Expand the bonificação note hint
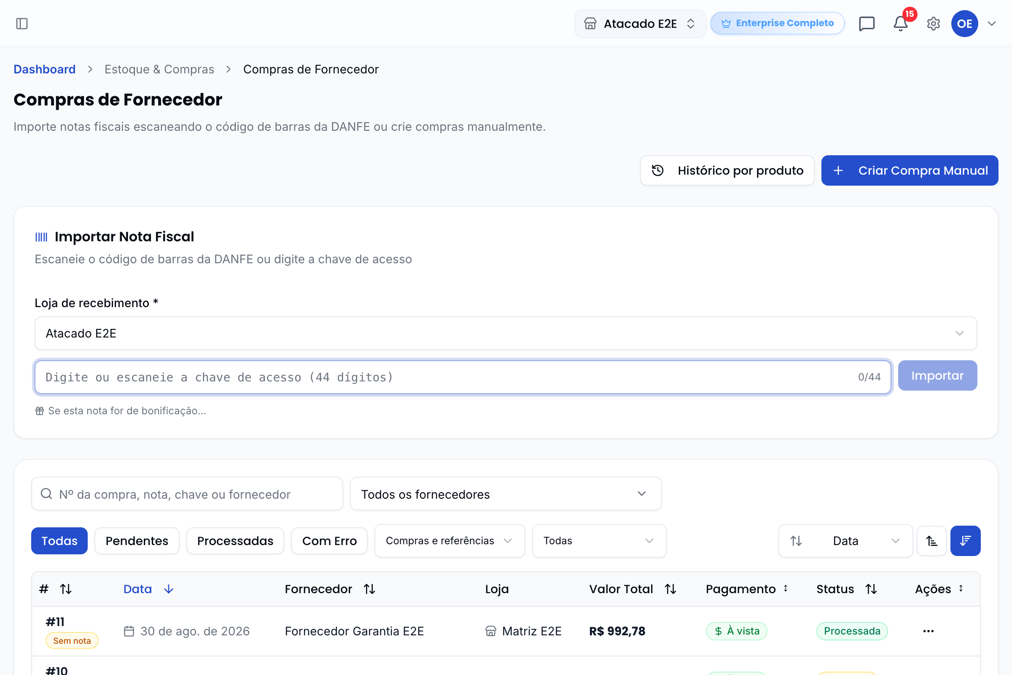The width and height of the screenshot is (1012, 675). (x=121, y=410)
